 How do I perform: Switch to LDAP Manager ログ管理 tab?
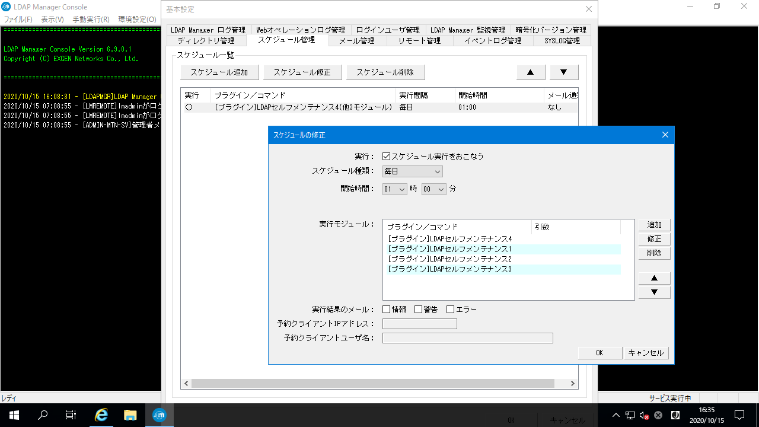(208, 30)
